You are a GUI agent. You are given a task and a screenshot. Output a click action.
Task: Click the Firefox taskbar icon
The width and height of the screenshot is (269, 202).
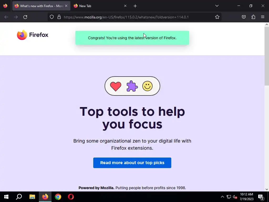[45, 197]
